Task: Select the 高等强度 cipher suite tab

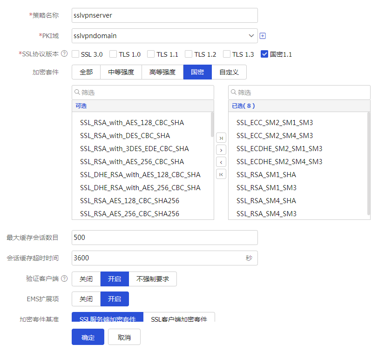Action: 162,72
